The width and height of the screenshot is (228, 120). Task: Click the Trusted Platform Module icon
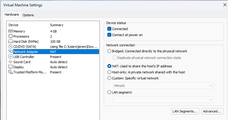(x=11, y=72)
